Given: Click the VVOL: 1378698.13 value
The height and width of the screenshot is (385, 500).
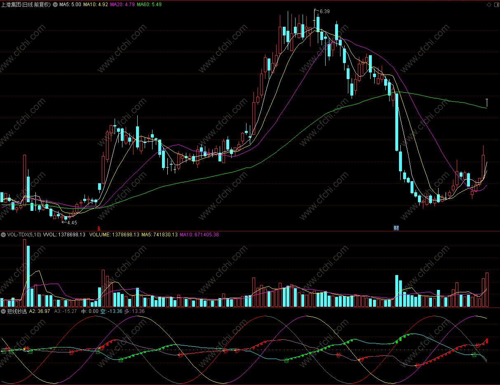Looking at the screenshot, I should point(64,234).
